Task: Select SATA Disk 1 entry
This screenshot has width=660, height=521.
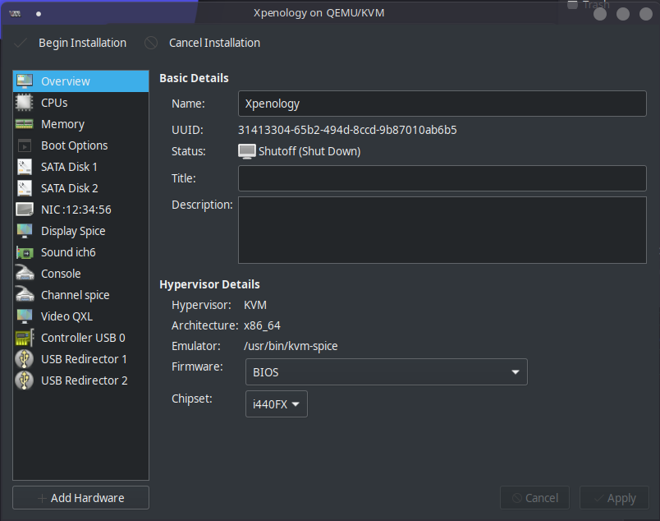Action: point(80,167)
